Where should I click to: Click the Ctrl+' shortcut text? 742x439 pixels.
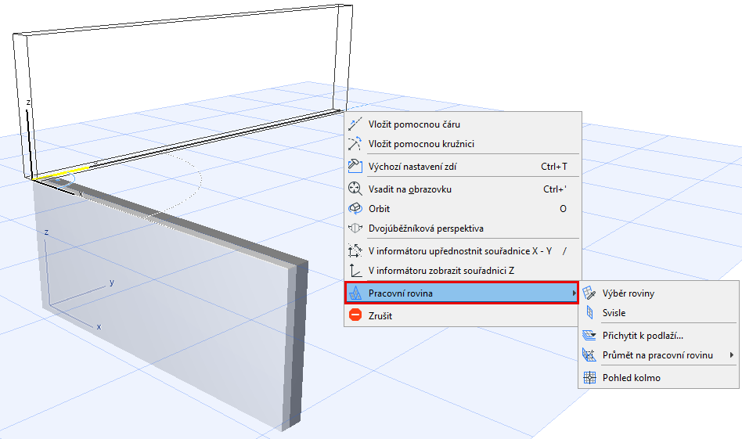coord(555,189)
